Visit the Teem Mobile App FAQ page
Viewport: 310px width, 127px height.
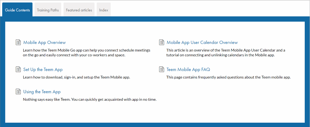(188, 70)
